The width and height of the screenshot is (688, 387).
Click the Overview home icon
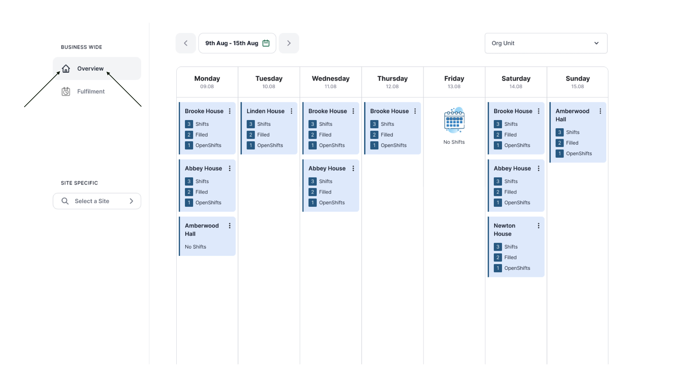click(66, 68)
